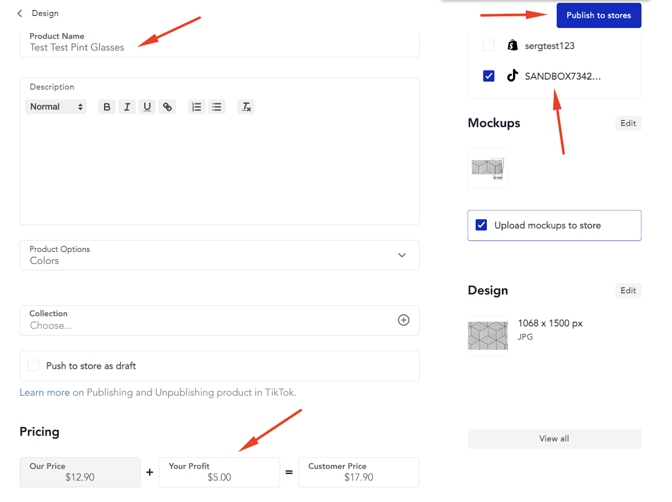
Task: Click the View all button
Action: pos(554,439)
